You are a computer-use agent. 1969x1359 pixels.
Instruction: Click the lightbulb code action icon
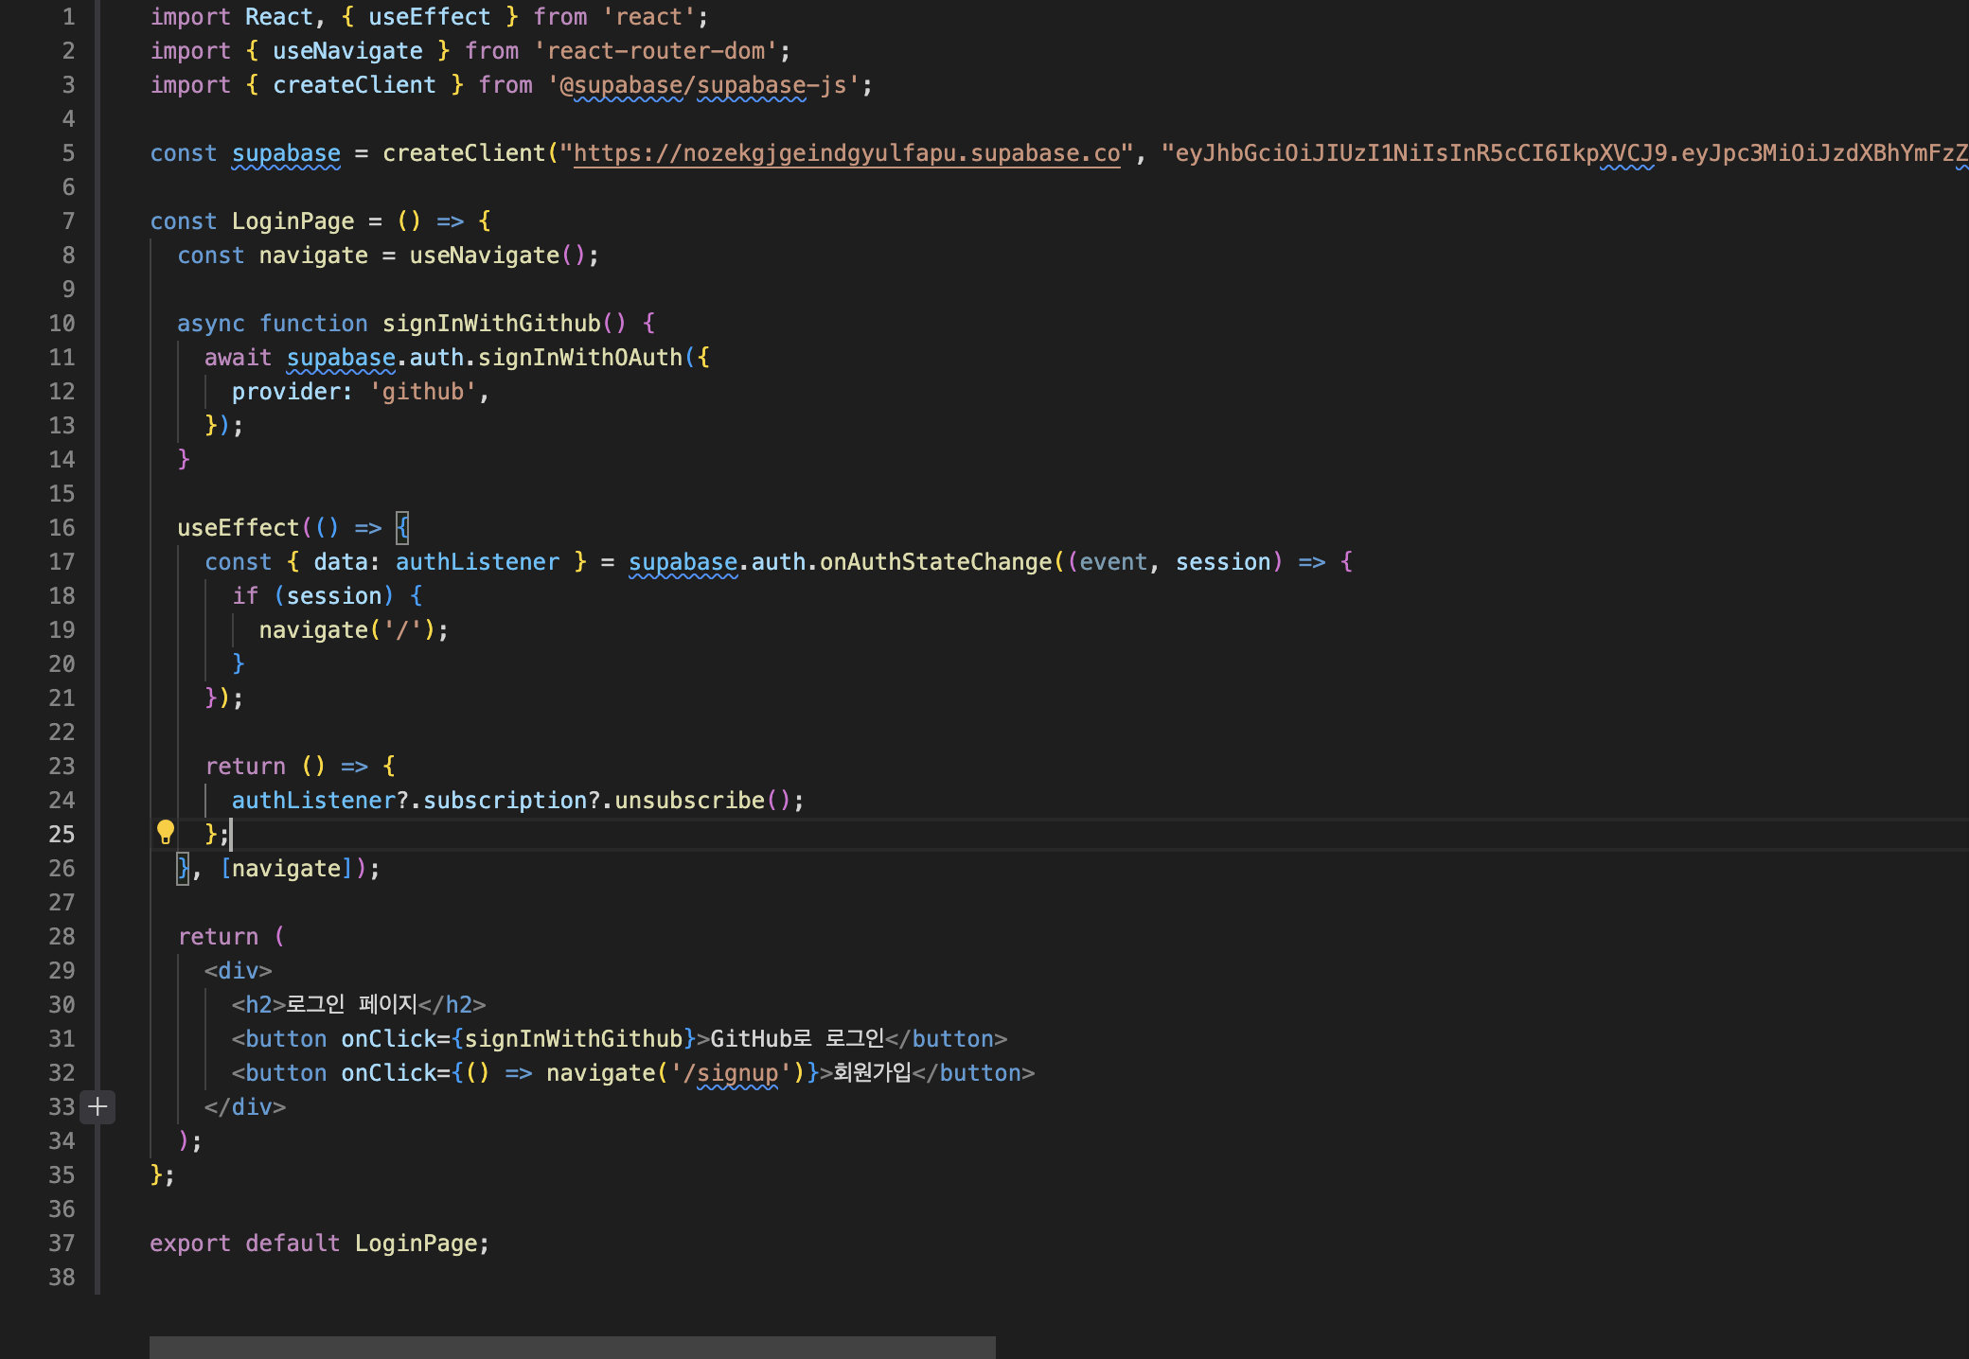(x=166, y=833)
